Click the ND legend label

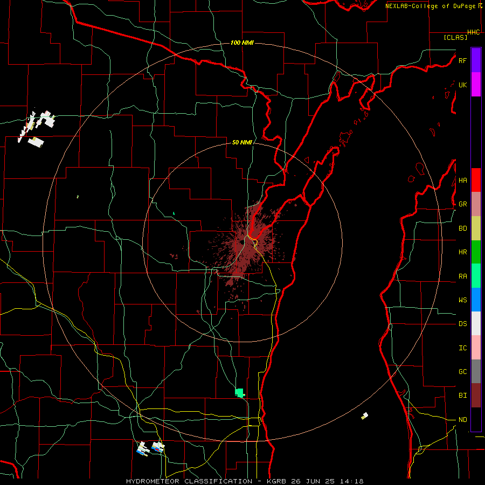tap(462, 420)
